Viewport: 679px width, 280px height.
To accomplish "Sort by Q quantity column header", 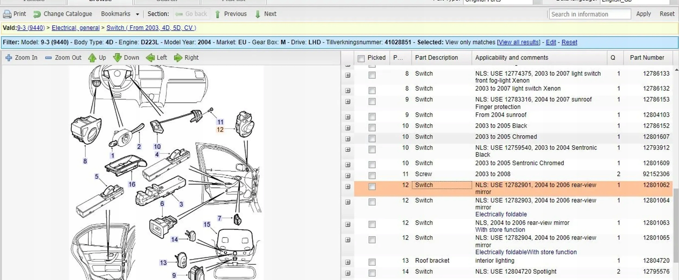I will (x=615, y=58).
